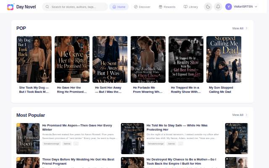The height and width of the screenshot is (168, 269).
Task: Click the search magnifier icon
Action: [x=47, y=7]
